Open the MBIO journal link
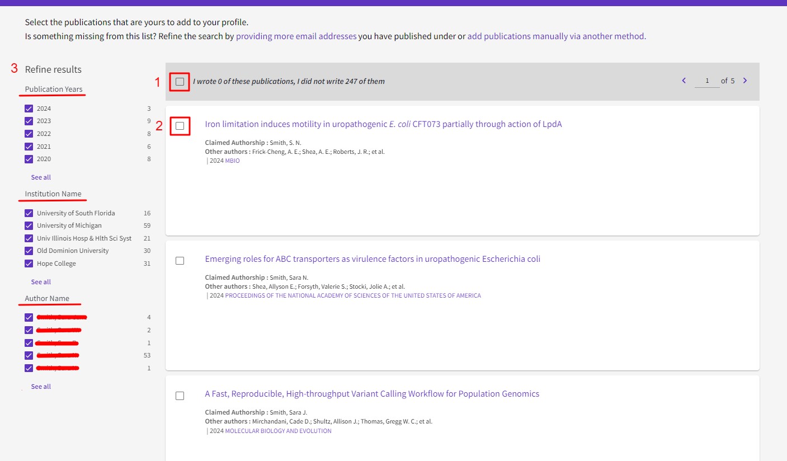Image resolution: width=787 pixels, height=461 pixels. [x=232, y=161]
